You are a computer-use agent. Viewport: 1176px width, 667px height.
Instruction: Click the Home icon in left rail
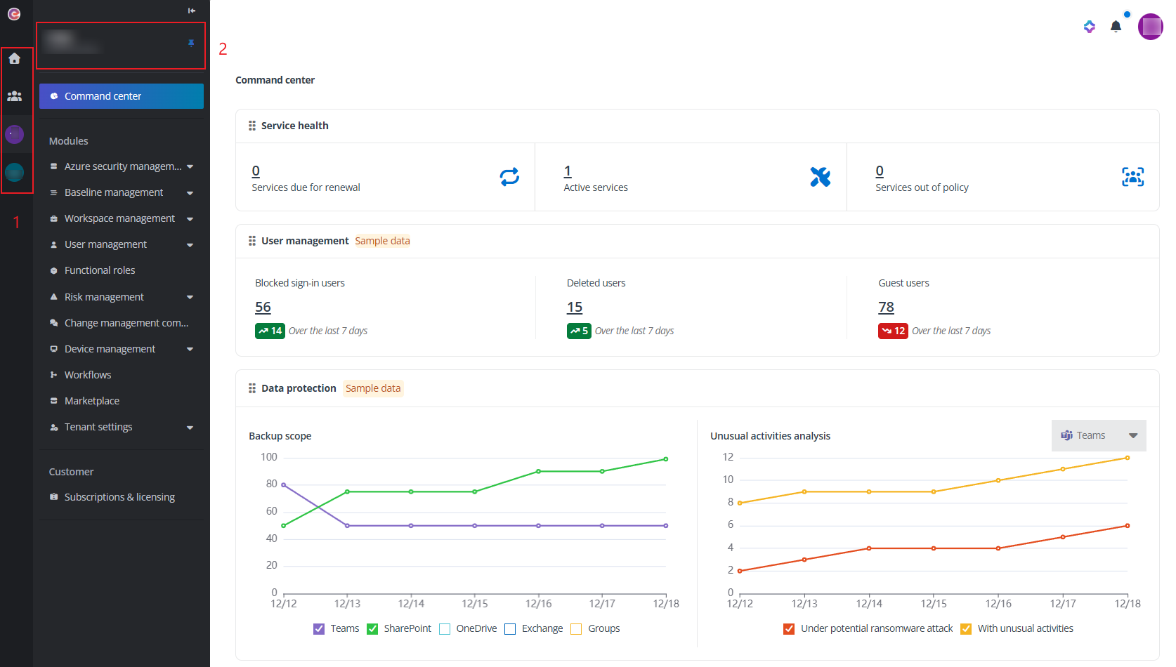[x=14, y=59]
